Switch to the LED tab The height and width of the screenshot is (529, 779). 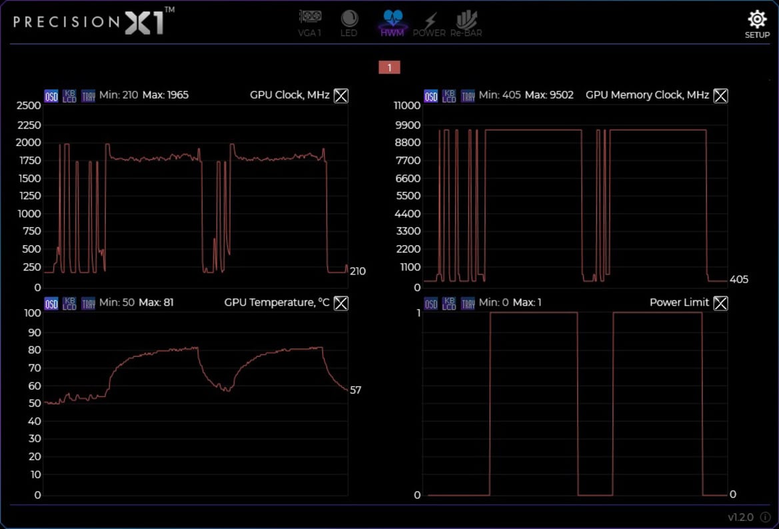click(349, 23)
